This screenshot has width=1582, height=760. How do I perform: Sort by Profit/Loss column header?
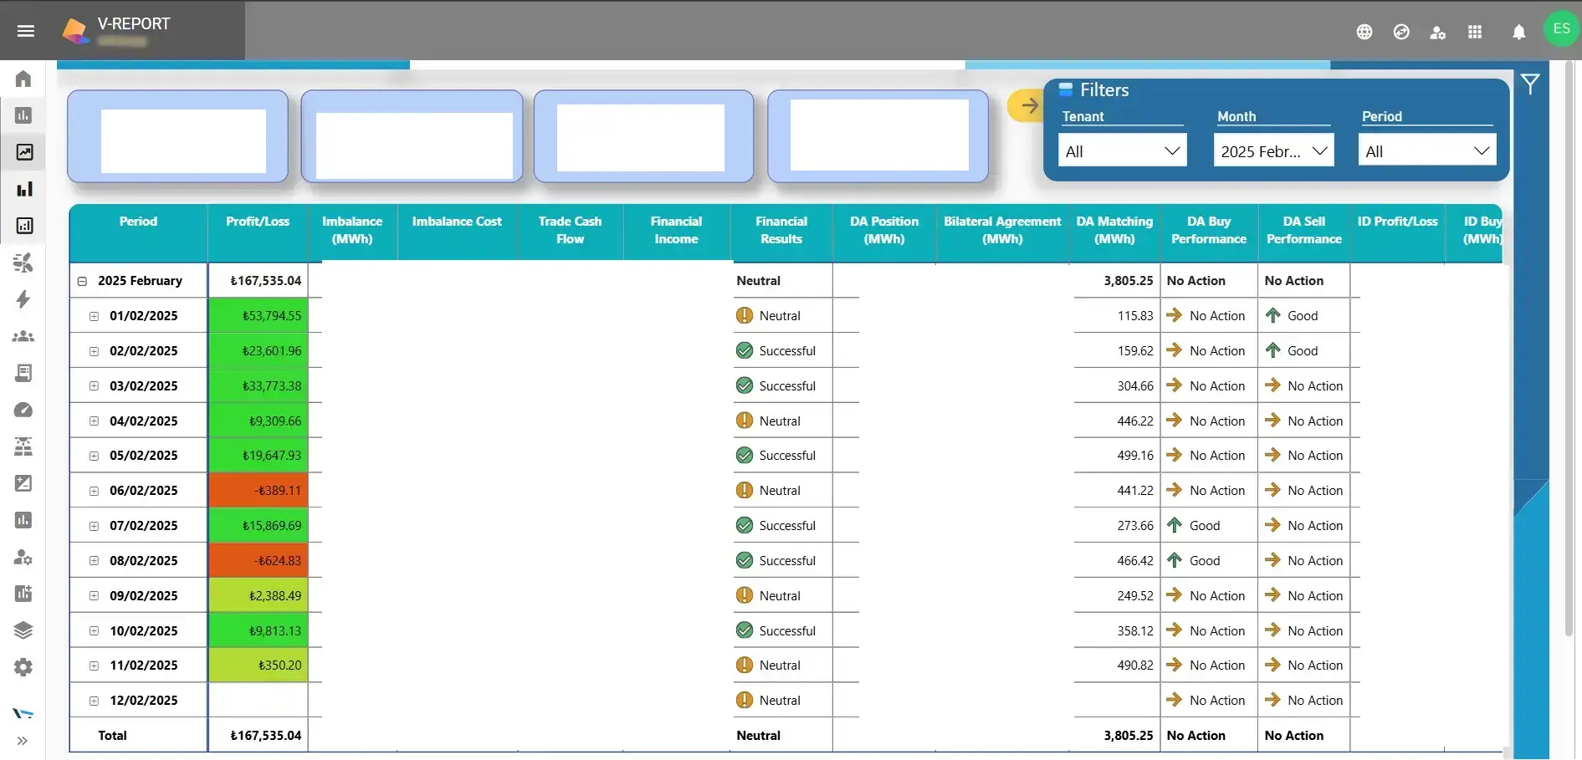(x=258, y=222)
